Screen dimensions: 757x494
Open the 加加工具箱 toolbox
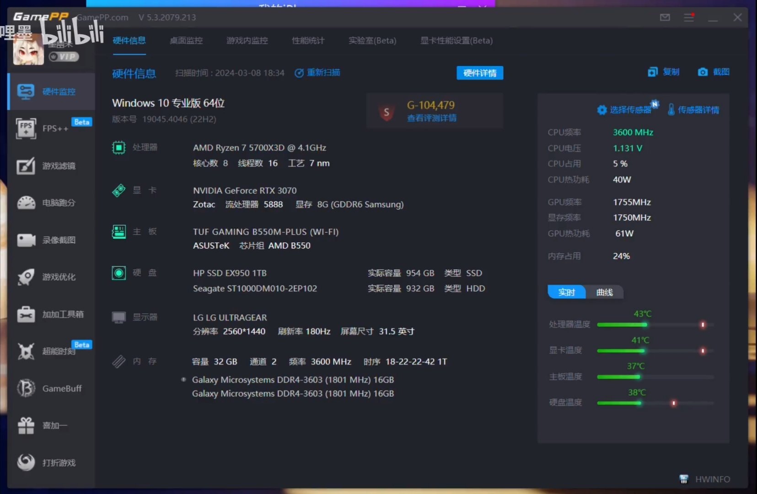pyautogui.click(x=51, y=314)
